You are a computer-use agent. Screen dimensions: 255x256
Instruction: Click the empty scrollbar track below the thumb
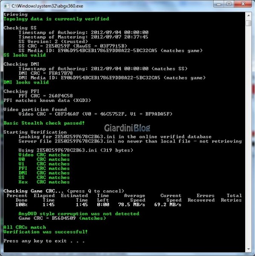click(249, 136)
